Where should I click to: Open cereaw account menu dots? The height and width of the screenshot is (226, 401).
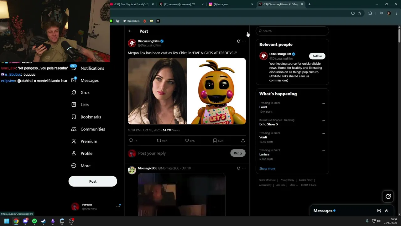click(118, 207)
